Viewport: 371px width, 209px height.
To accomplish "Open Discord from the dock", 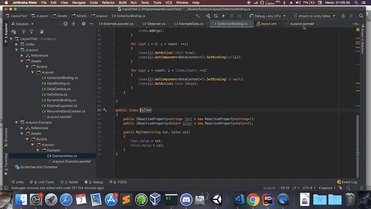I will click(186, 199).
